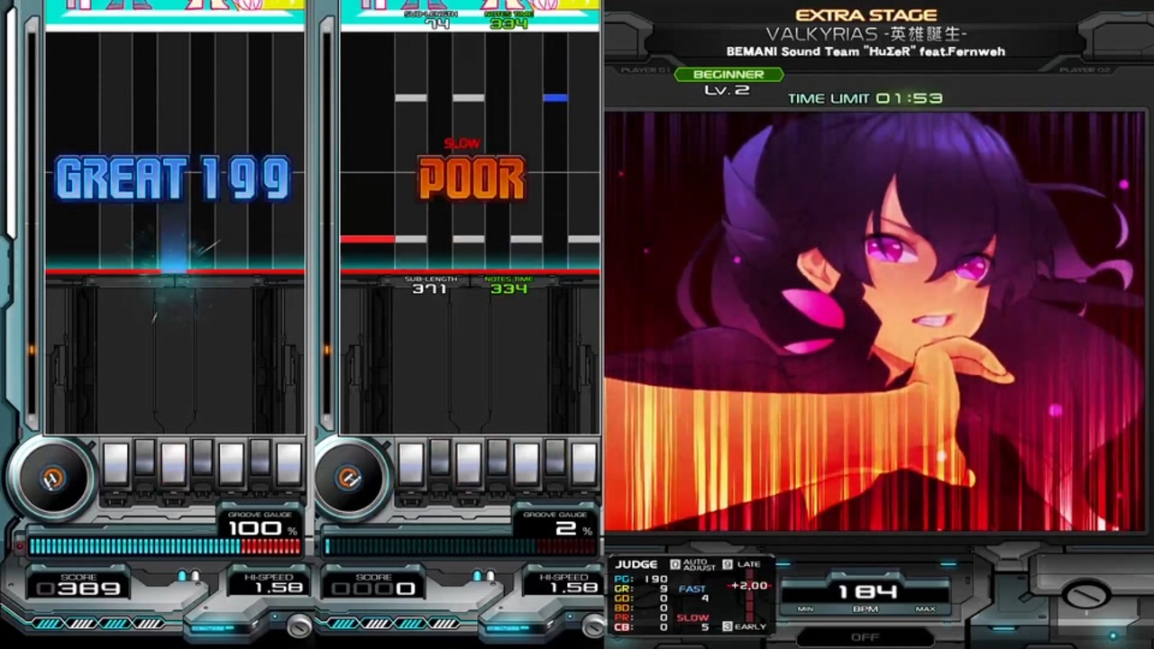Click the POOR judgment in Player 2's lane

pos(472,178)
